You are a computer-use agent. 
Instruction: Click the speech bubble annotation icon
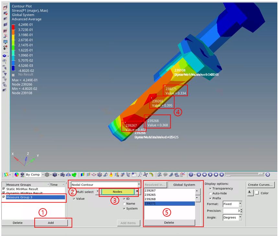click(165, 175)
